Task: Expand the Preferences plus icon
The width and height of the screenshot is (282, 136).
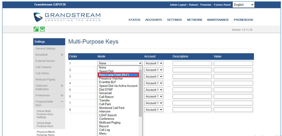Action: click(x=62, y=95)
